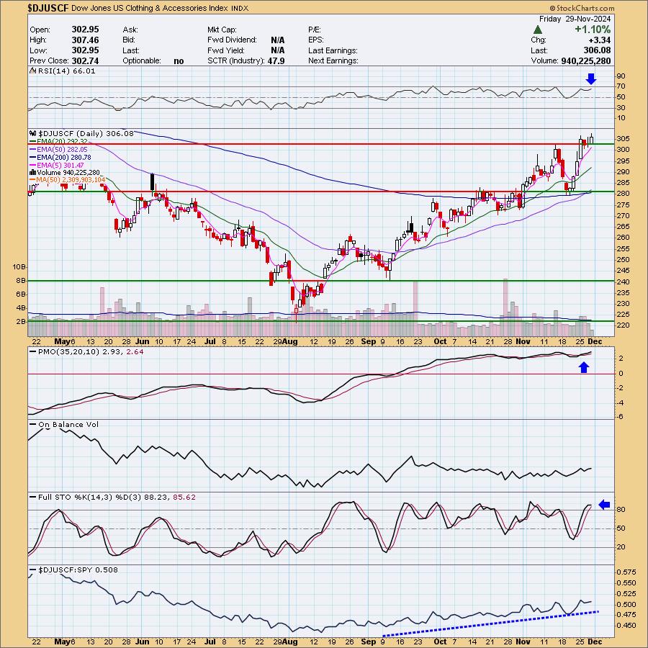Click the 'Mkt Cap:' label

coord(222,30)
